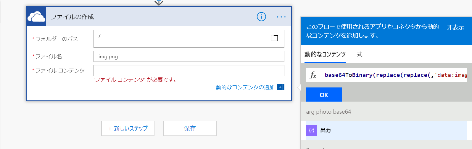Select the 出力 dynamic content item
472x149 pixels.
(386, 130)
